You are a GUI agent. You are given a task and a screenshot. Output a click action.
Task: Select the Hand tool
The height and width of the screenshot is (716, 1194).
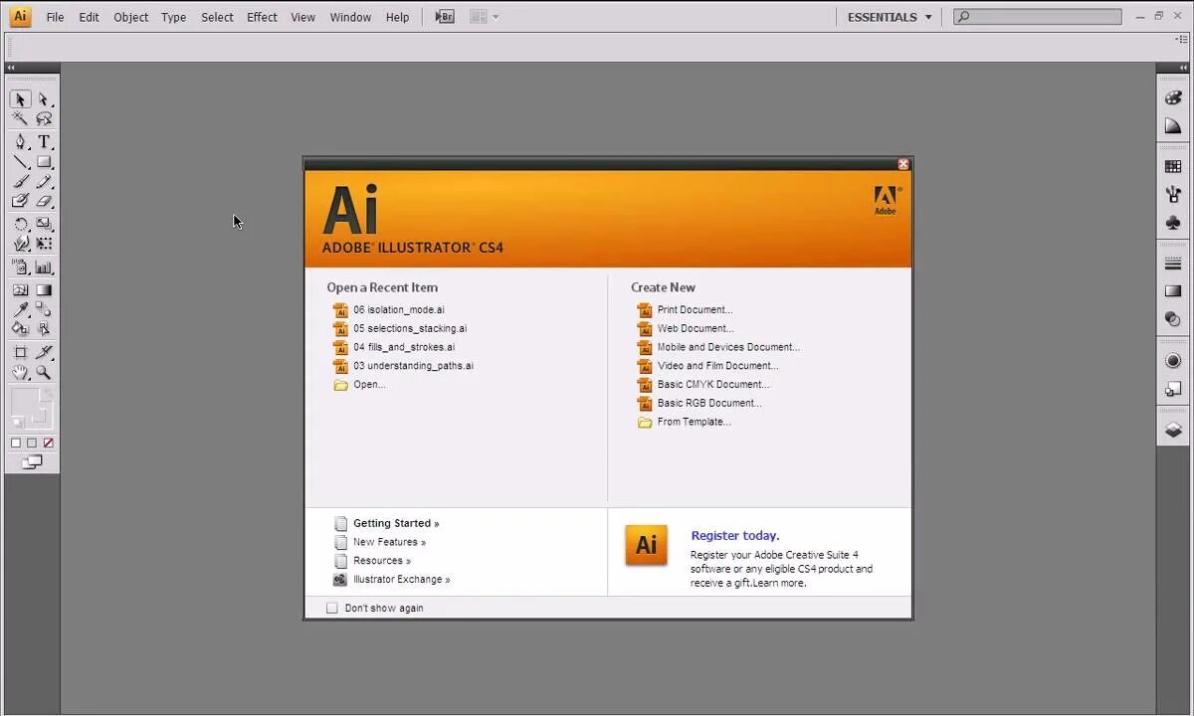tap(20, 372)
